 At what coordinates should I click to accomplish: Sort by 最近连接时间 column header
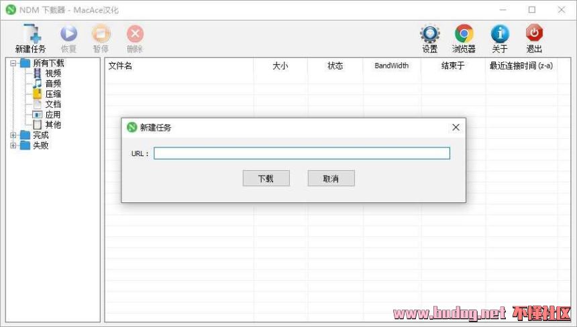click(521, 66)
